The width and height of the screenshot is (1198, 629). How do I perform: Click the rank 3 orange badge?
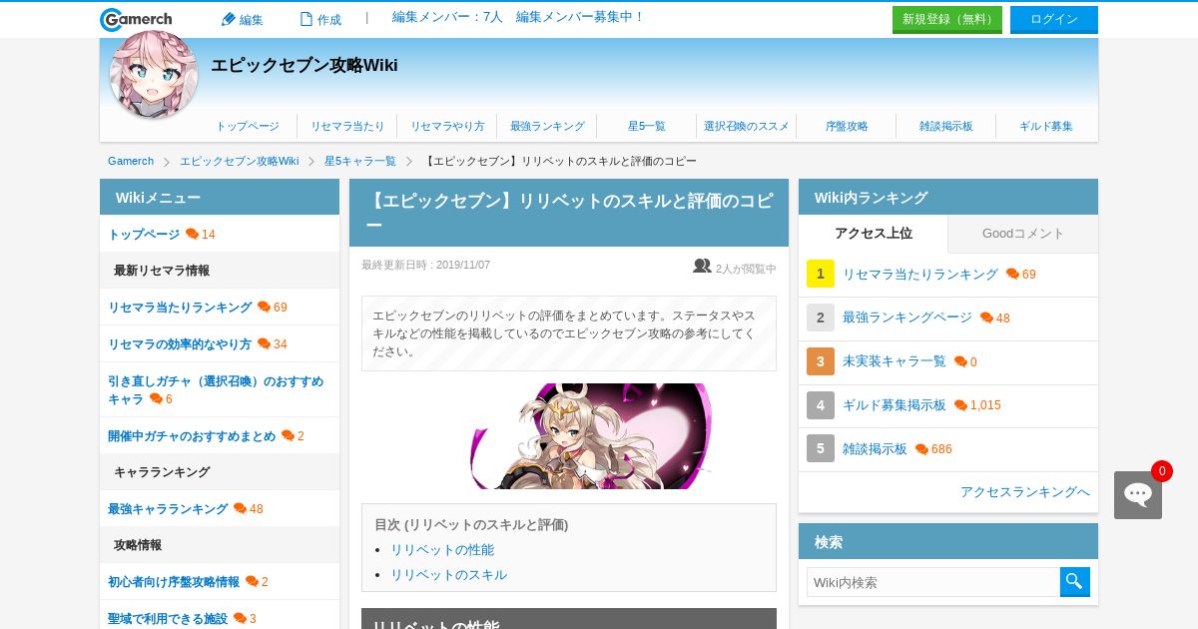tap(821, 361)
